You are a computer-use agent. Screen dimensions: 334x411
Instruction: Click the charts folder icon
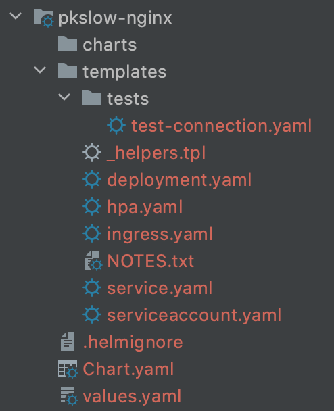68,43
